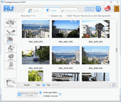Open the Shredder tool icon
Screen dimensions: 121x102
[x=10, y=83]
